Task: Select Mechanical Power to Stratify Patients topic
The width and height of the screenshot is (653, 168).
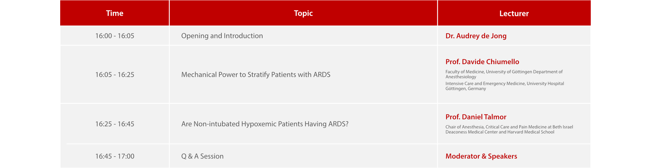Action: tap(256, 75)
